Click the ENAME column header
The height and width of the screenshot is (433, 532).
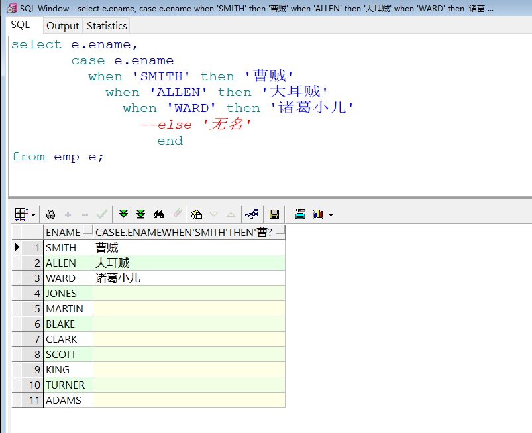coord(68,232)
